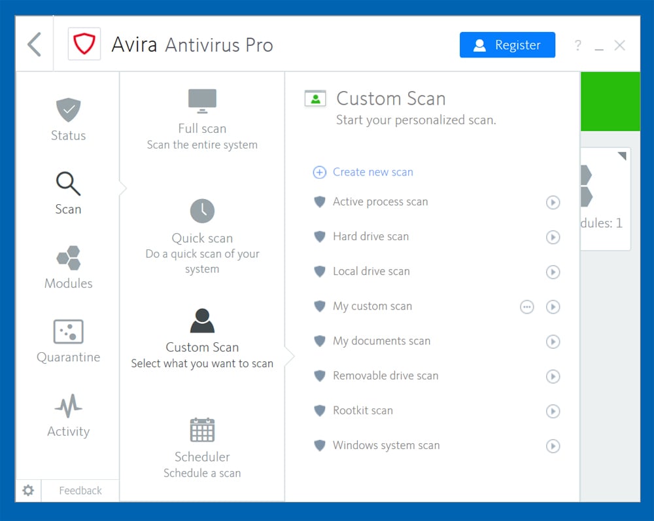Select Custom Scan option
Viewport: 654px width, 521px height.
click(x=202, y=339)
